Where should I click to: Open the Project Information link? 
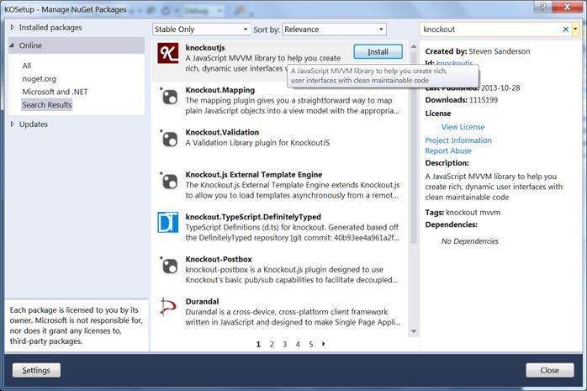click(458, 140)
